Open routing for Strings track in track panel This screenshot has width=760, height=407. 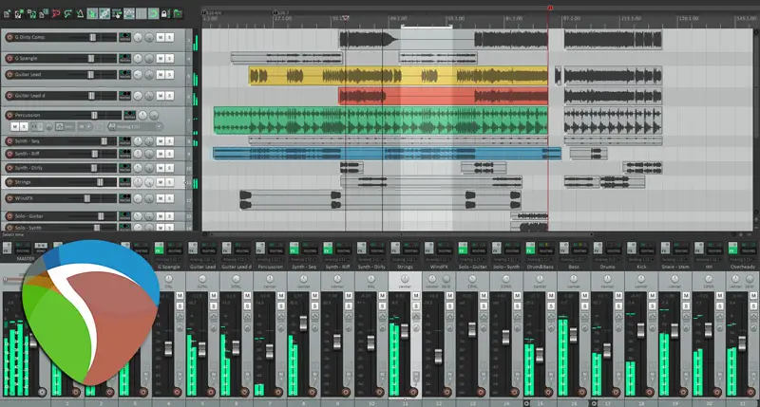124,182
